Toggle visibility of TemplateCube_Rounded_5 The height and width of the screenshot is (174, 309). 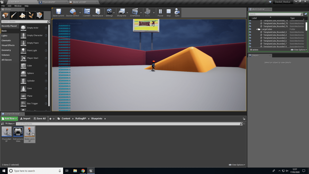tap(250, 38)
